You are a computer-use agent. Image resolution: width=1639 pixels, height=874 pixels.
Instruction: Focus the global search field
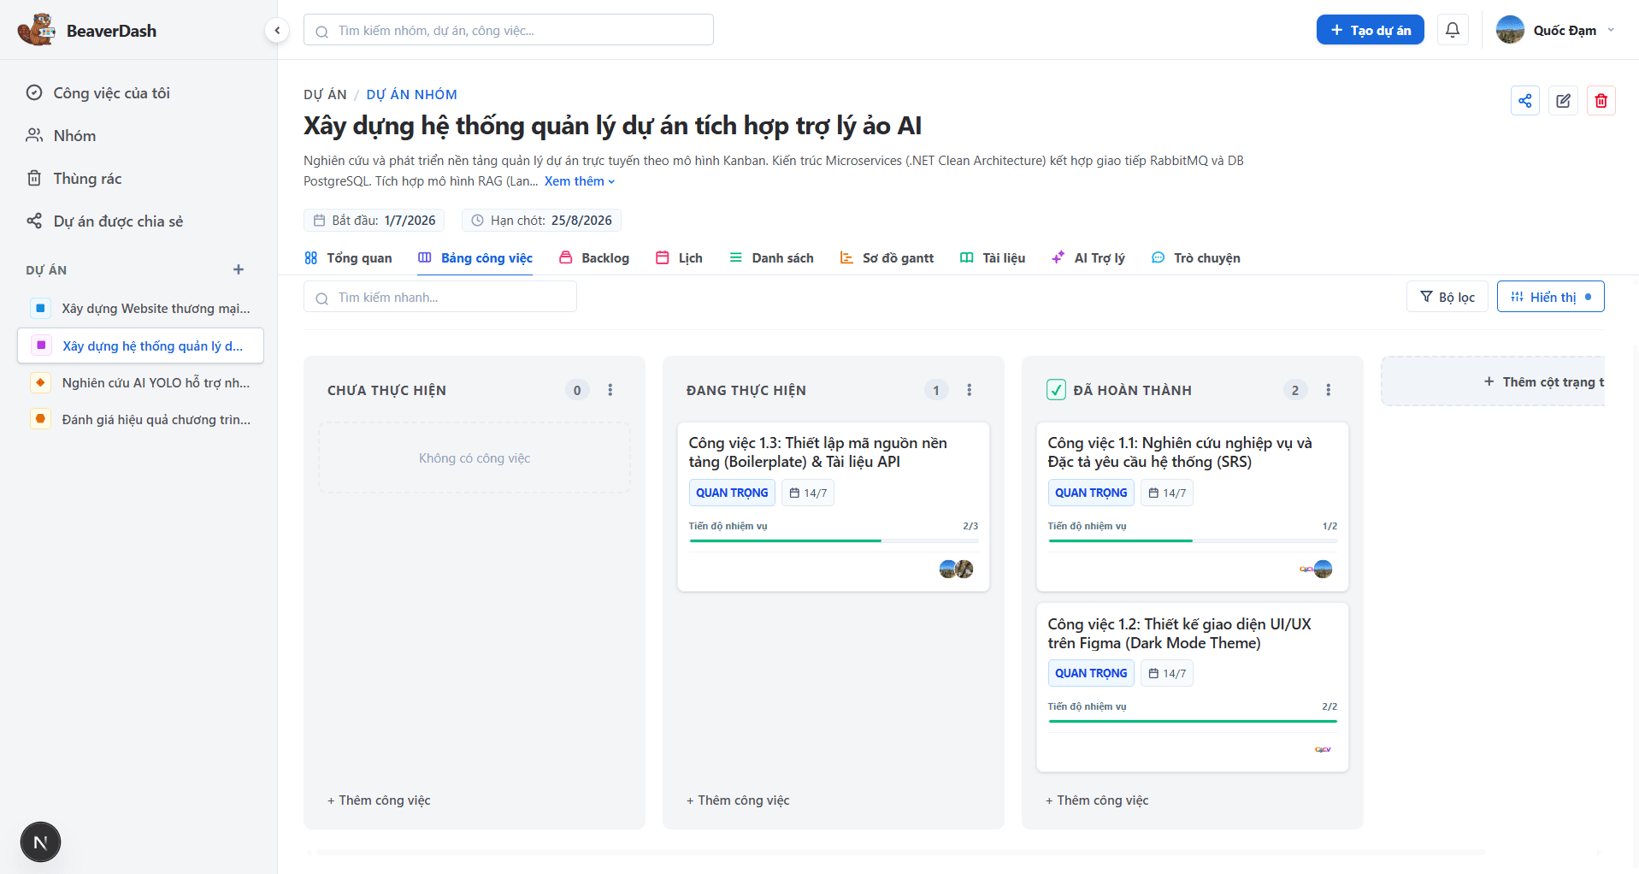click(509, 30)
